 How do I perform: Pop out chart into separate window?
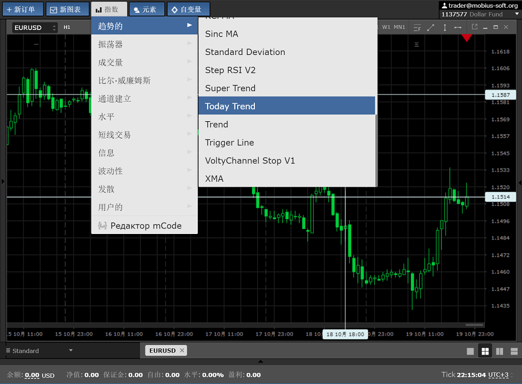pyautogui.click(x=475, y=27)
